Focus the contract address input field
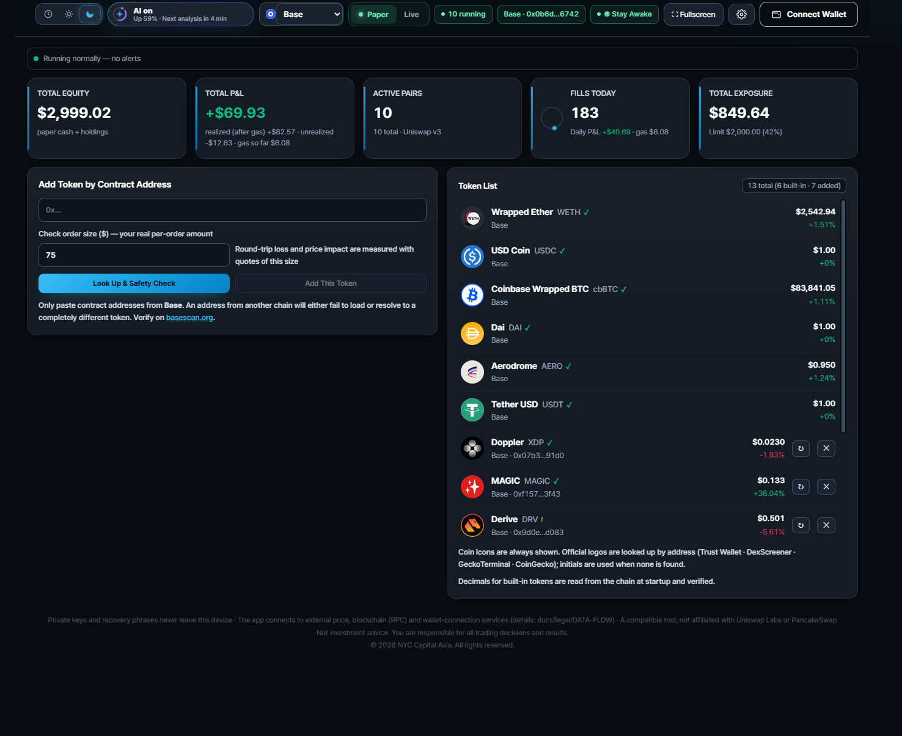The height and width of the screenshot is (736, 902). [232, 210]
